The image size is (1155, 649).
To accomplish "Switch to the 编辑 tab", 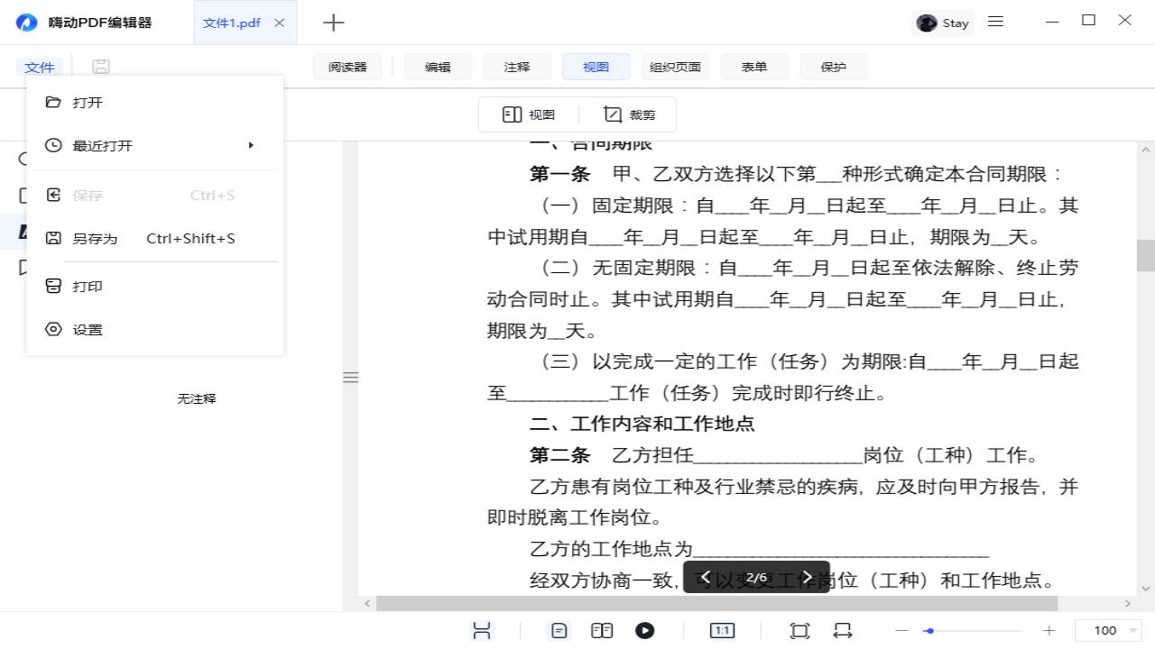I will 438,67.
